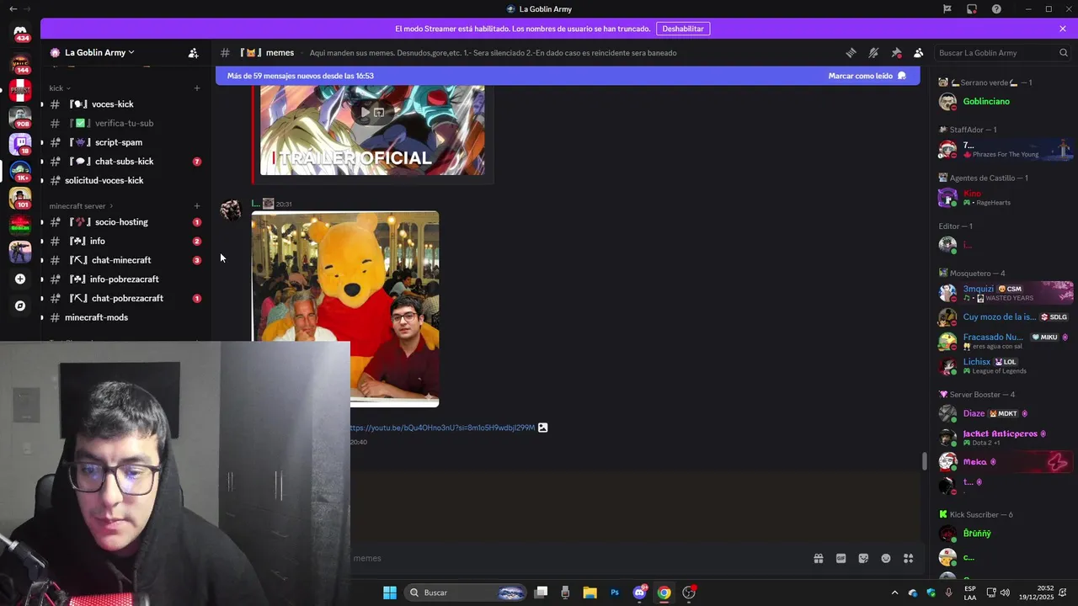Open Discover servers compass icon

click(20, 306)
